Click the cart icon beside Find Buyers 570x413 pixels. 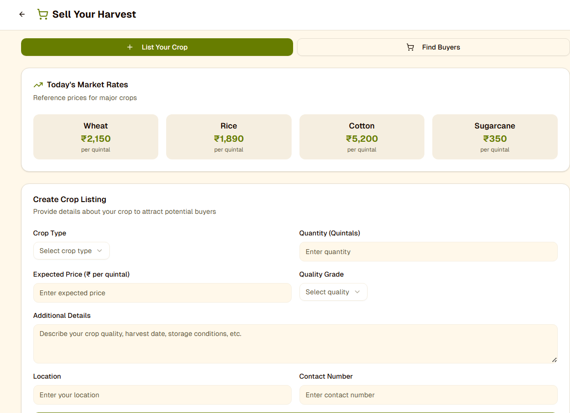click(410, 48)
